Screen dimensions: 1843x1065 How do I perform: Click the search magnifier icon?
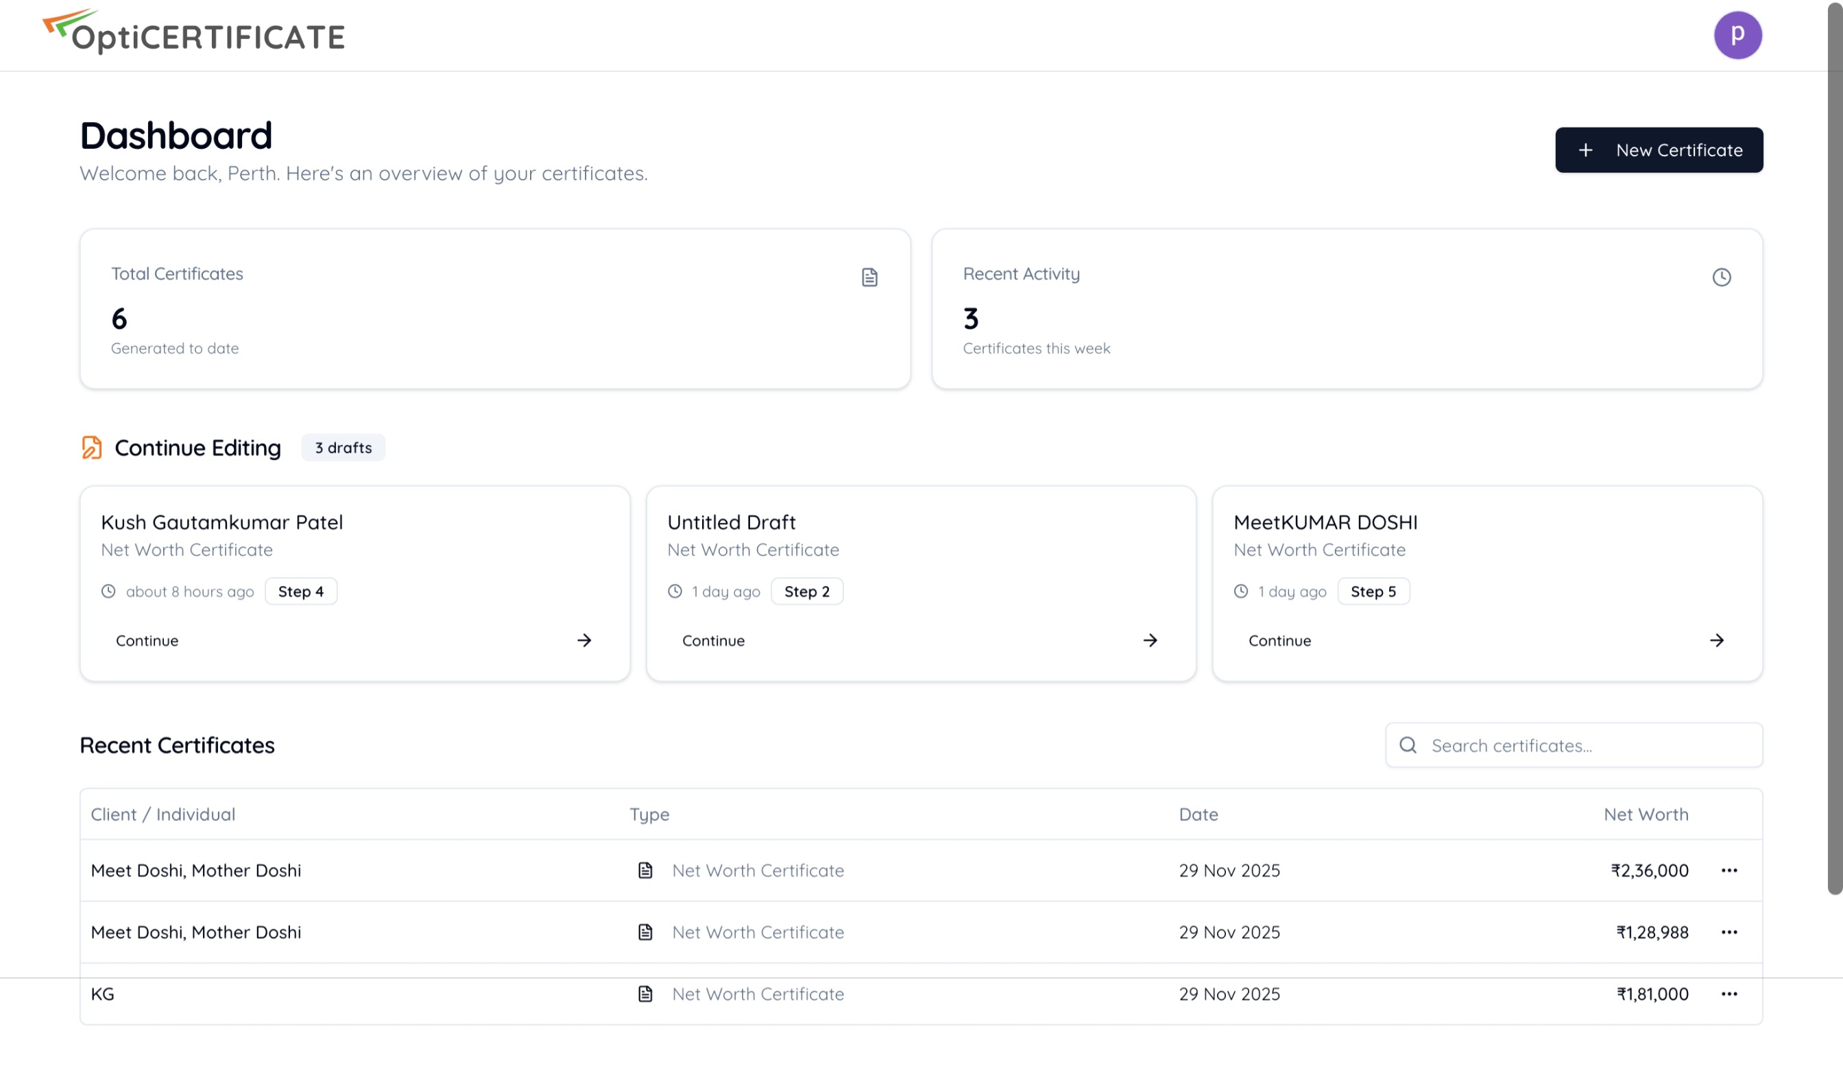[x=1408, y=746]
